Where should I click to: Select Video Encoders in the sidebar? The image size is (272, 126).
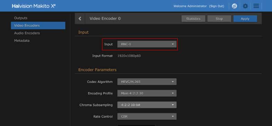click(x=38, y=26)
